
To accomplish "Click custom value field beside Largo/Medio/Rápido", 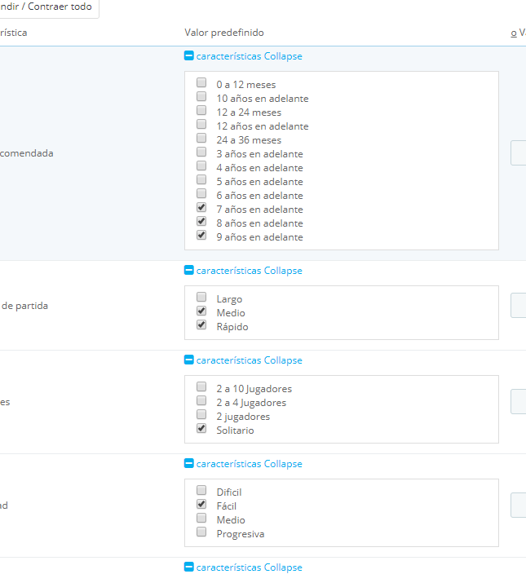I will click(519, 305).
